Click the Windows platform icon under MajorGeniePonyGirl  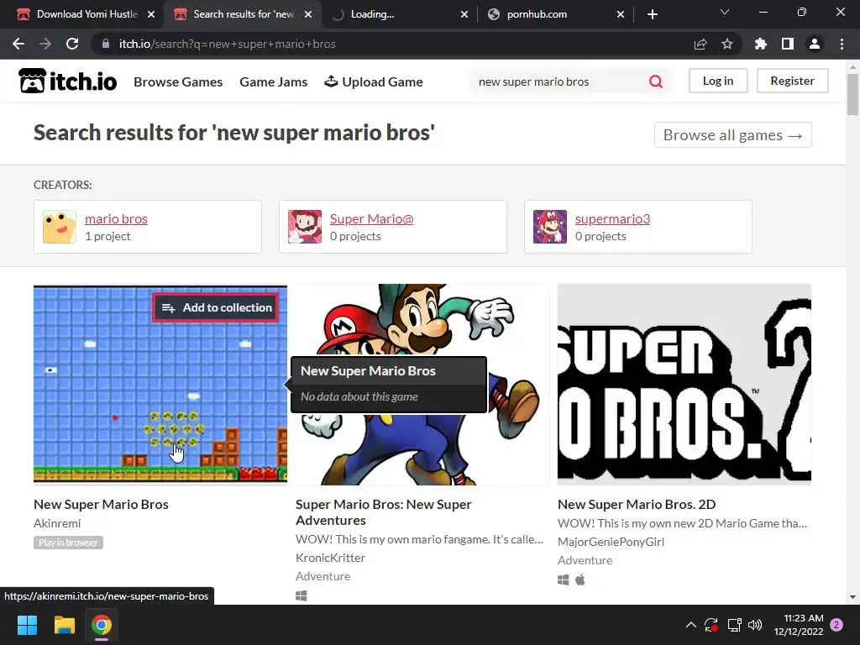[564, 579]
